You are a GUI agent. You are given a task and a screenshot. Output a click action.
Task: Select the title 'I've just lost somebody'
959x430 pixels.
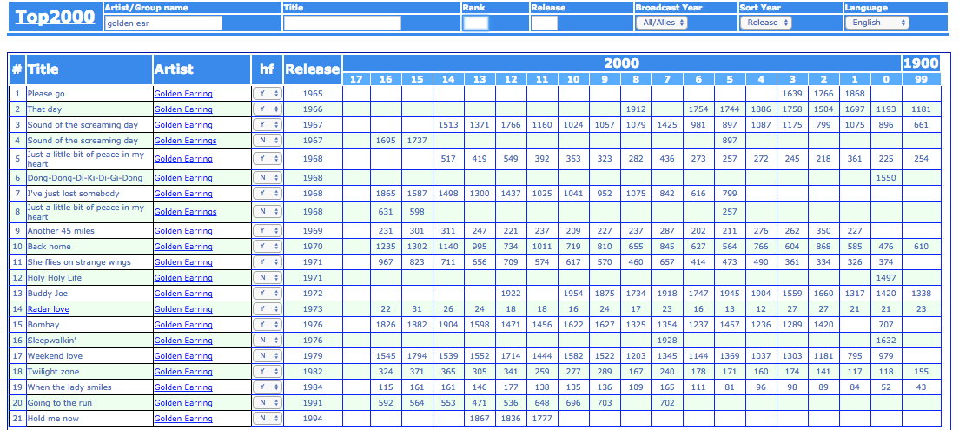click(73, 194)
